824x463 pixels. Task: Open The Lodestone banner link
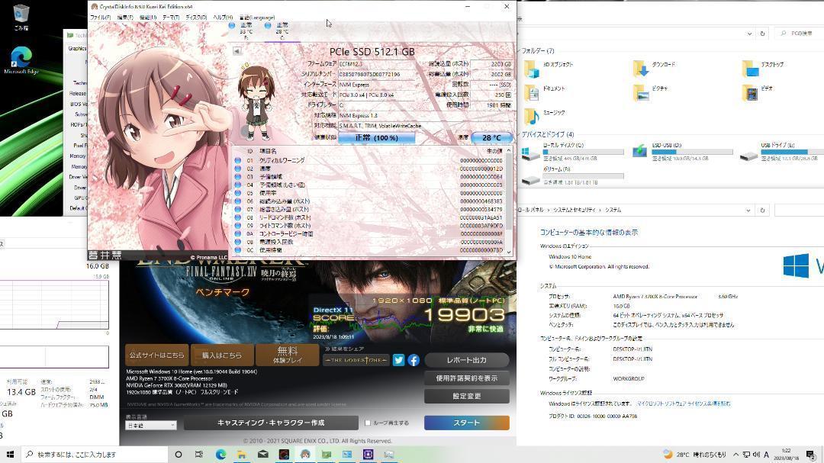click(356, 360)
